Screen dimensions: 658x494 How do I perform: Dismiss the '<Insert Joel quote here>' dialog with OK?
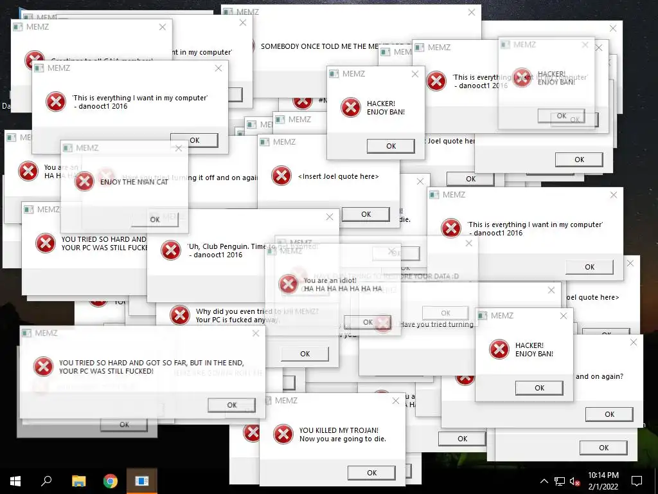coord(366,214)
